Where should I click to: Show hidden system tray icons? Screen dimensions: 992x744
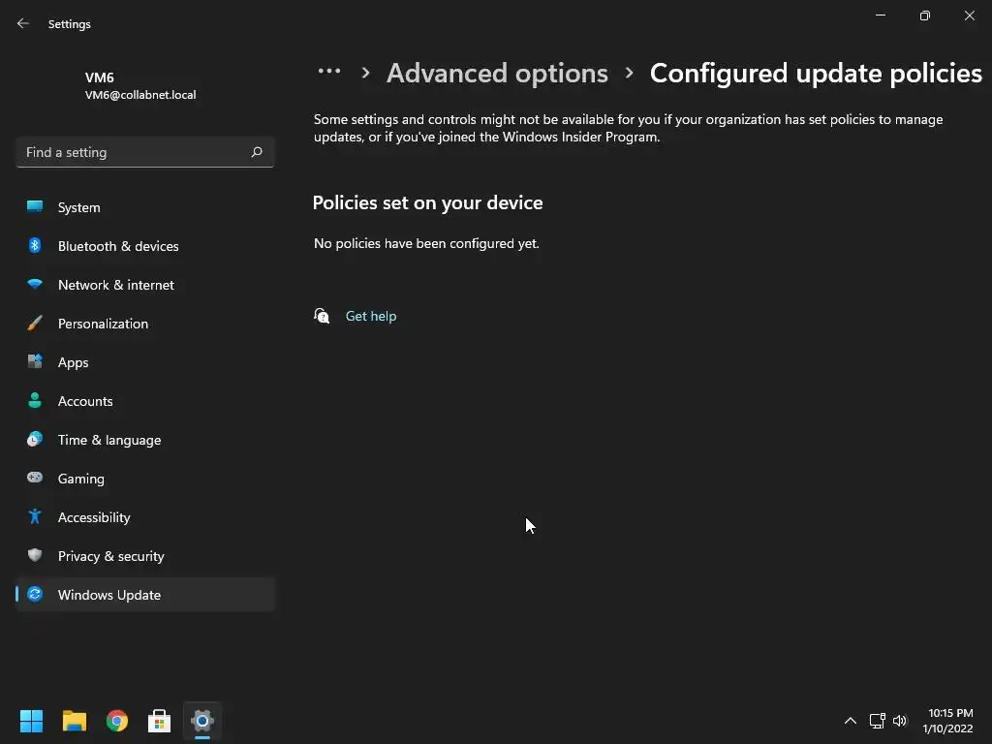pos(850,721)
